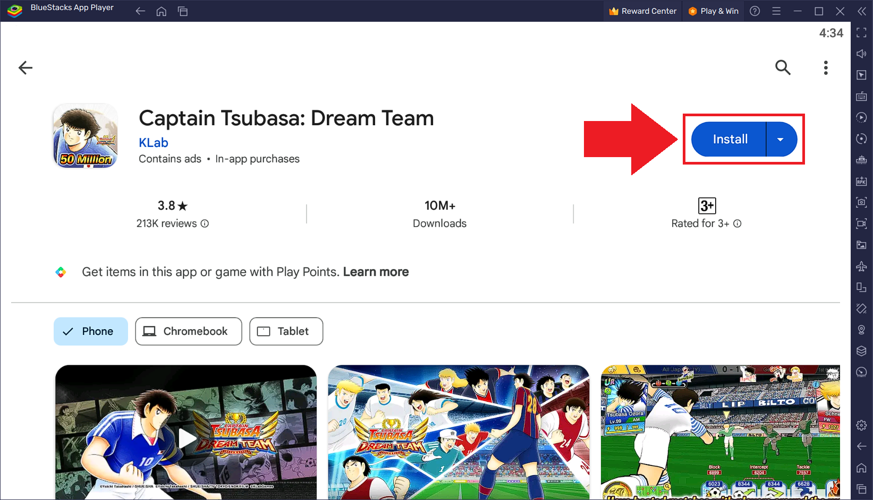Click the BlueStacks App Player title text

click(72, 7)
